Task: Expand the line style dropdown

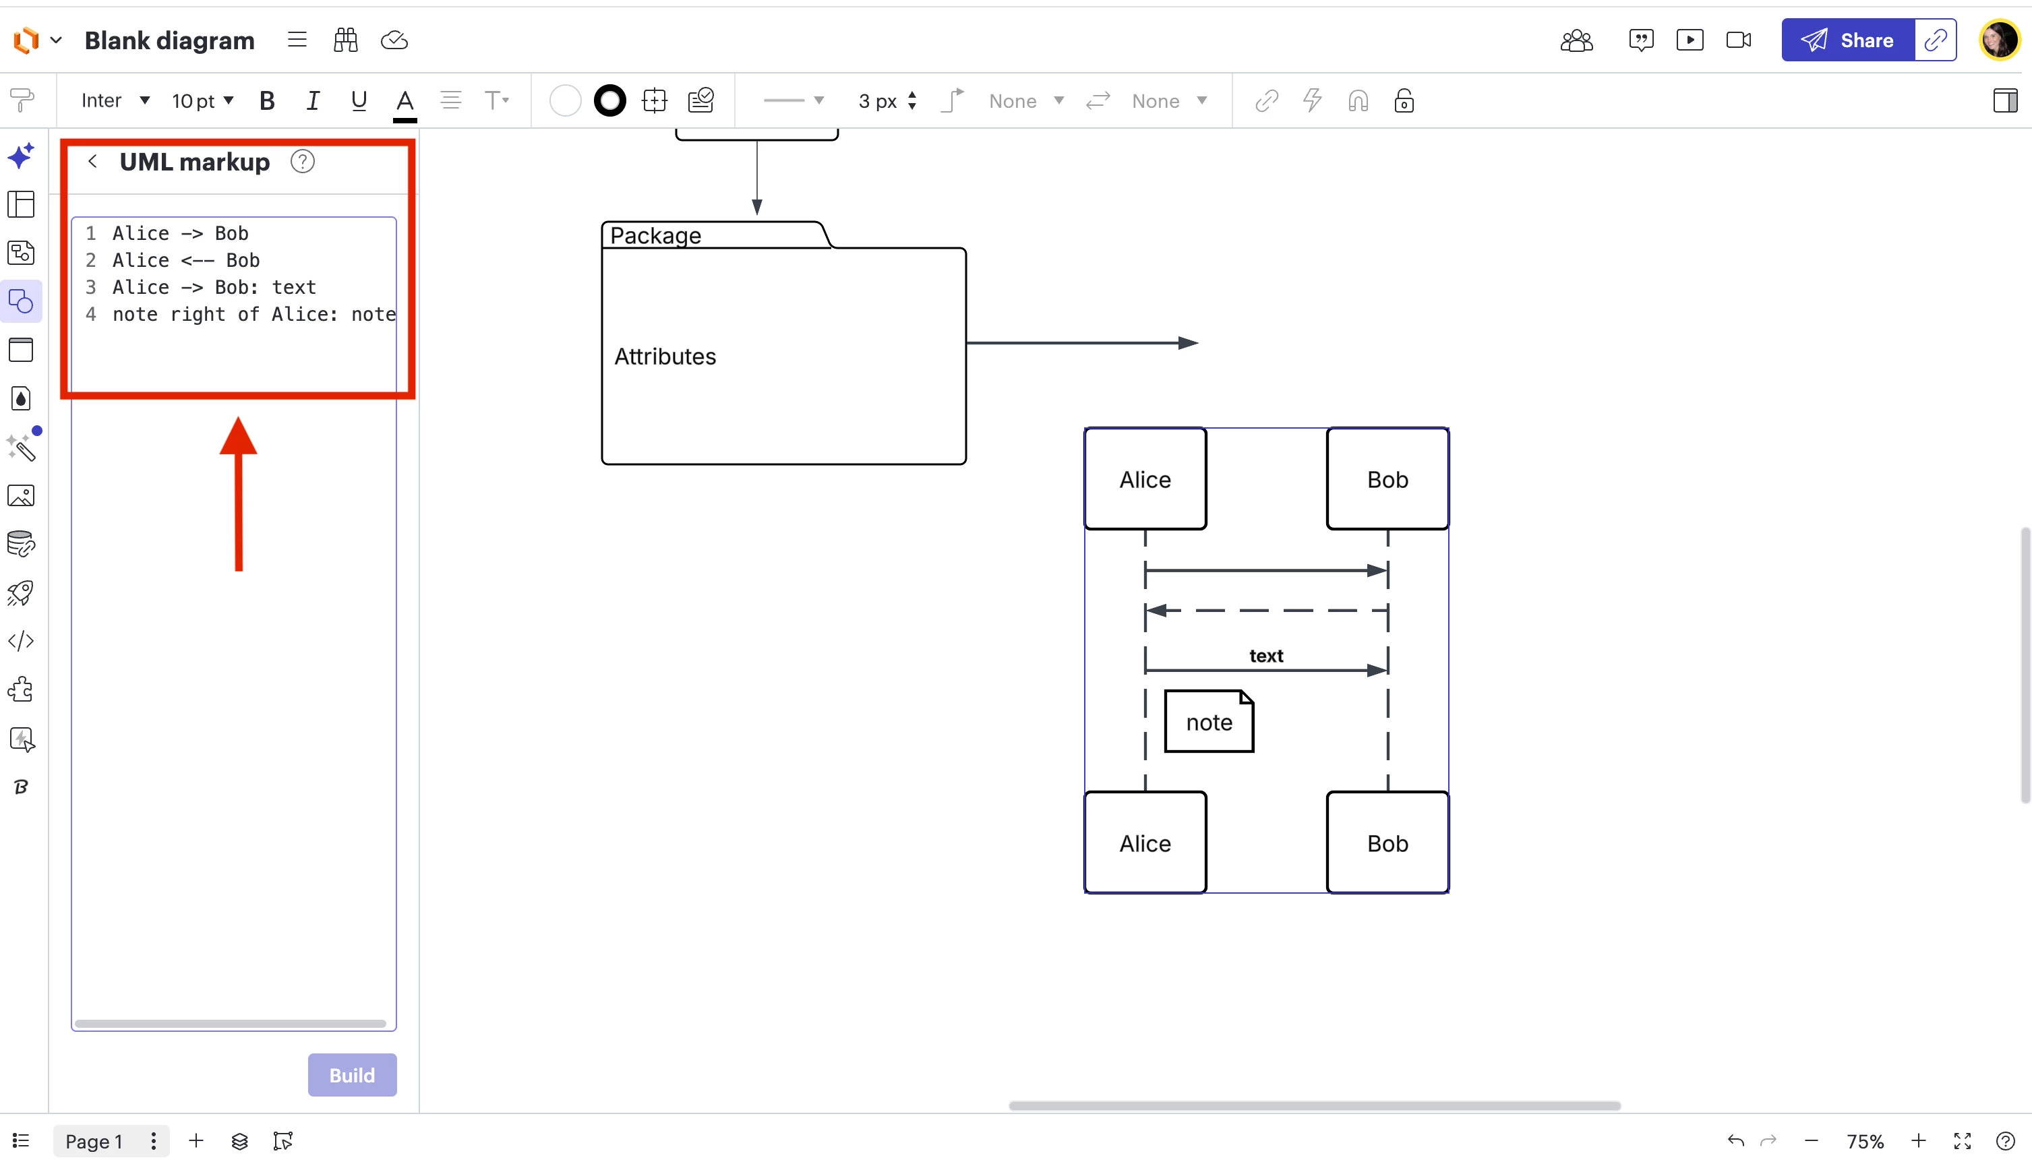Action: pos(794,101)
